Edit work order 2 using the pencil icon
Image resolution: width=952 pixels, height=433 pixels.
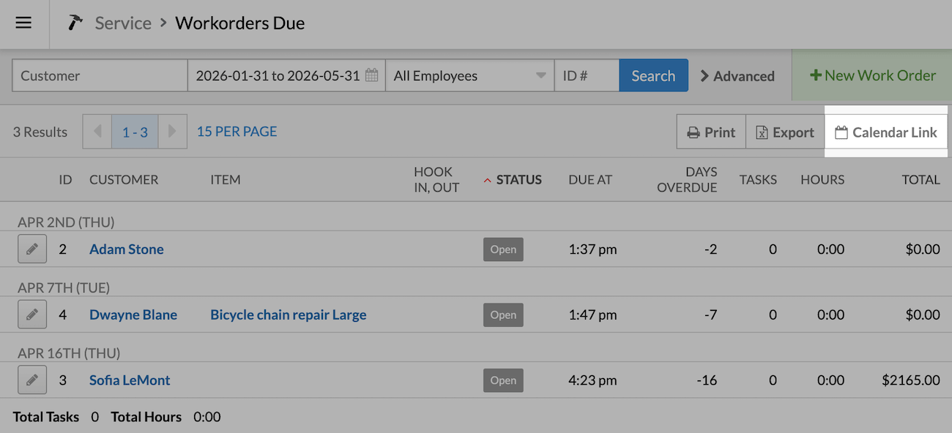tap(31, 249)
